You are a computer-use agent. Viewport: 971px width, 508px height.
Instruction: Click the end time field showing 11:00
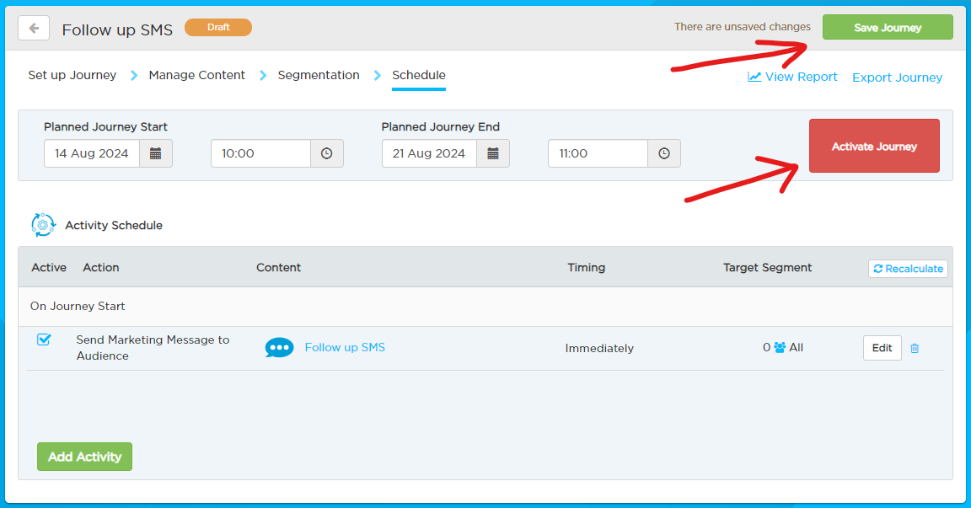coord(598,153)
